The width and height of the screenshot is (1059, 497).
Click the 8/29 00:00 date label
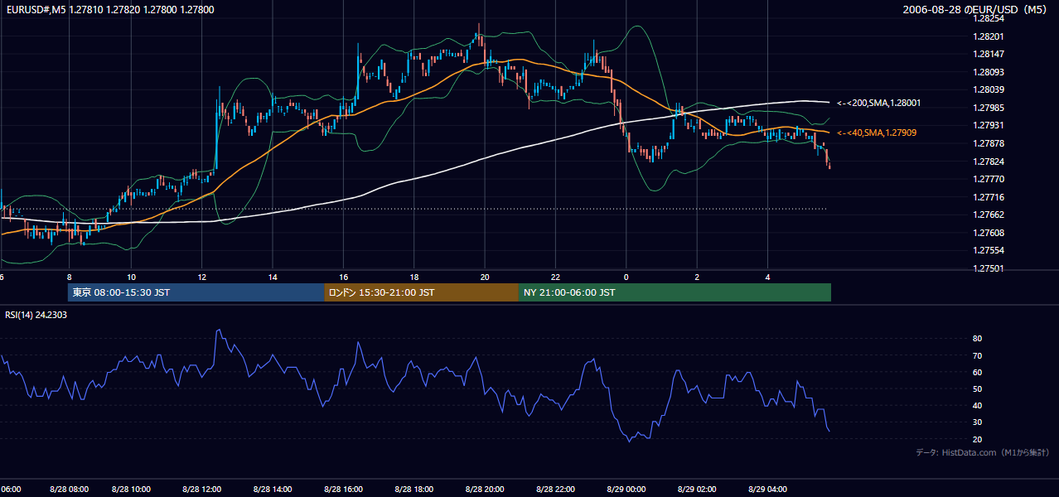click(x=626, y=490)
